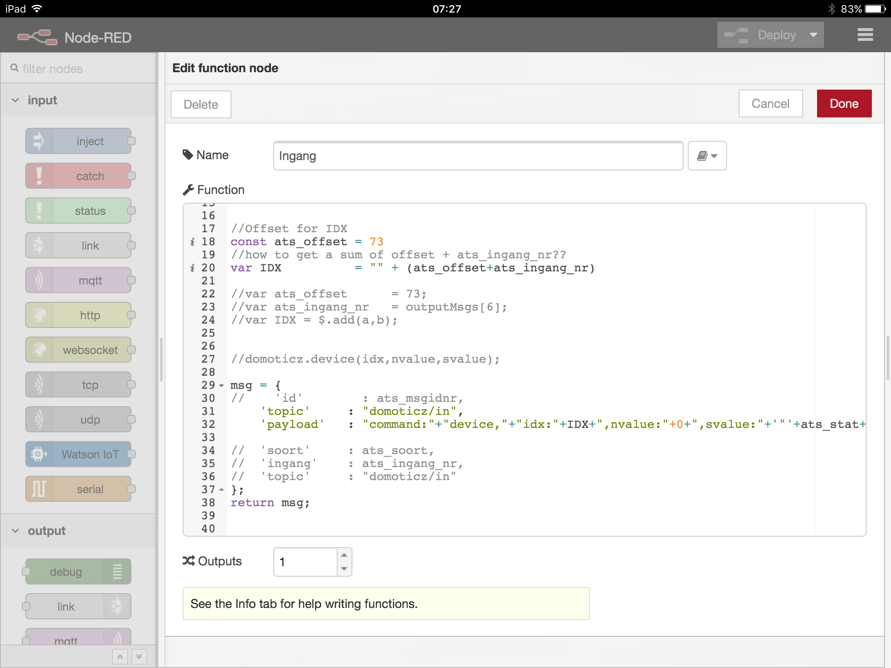
Task: Click the filter nodes search field
Action: 78,69
